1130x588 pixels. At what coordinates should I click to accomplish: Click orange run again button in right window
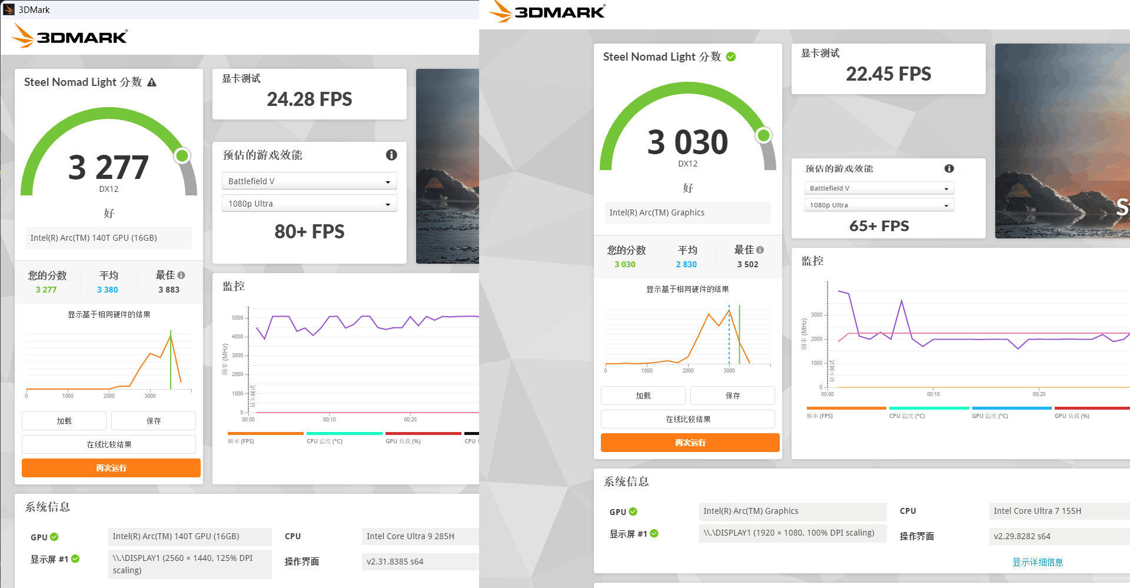point(690,443)
